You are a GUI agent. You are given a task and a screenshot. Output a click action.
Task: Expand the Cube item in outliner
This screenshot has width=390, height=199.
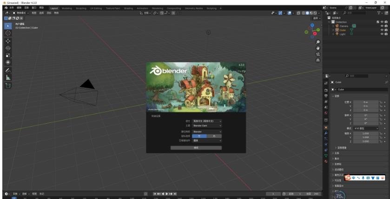coord(333,30)
